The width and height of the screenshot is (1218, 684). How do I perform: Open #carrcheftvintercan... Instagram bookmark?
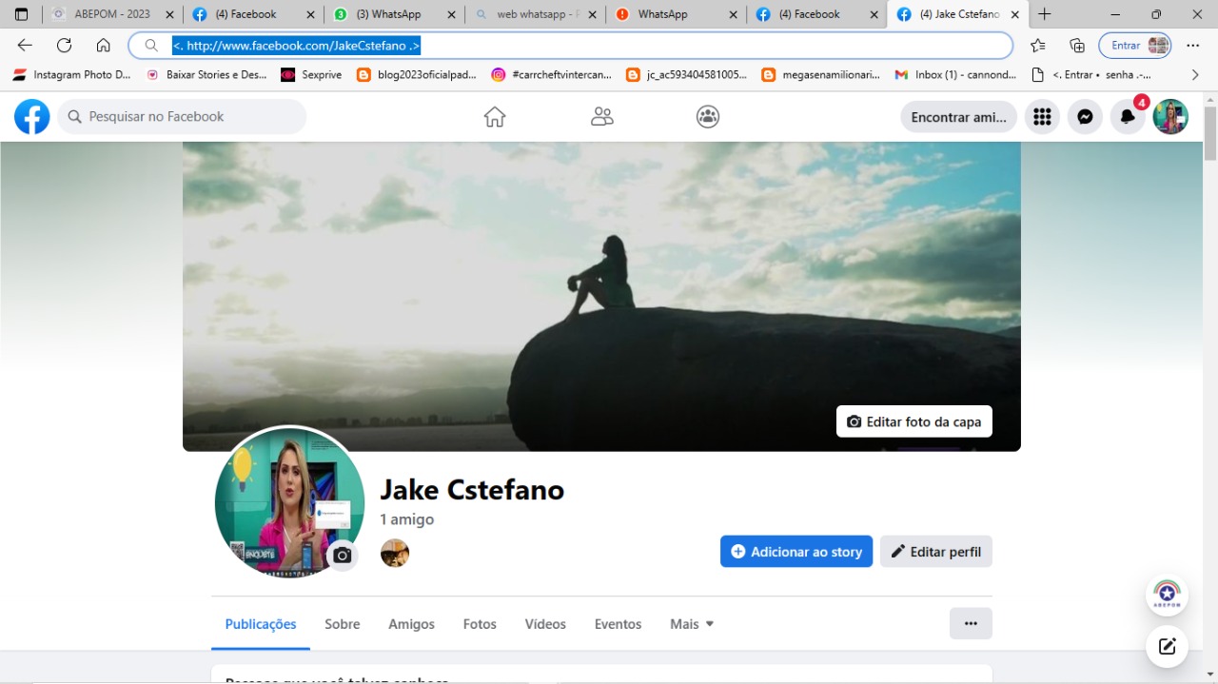coord(552,74)
